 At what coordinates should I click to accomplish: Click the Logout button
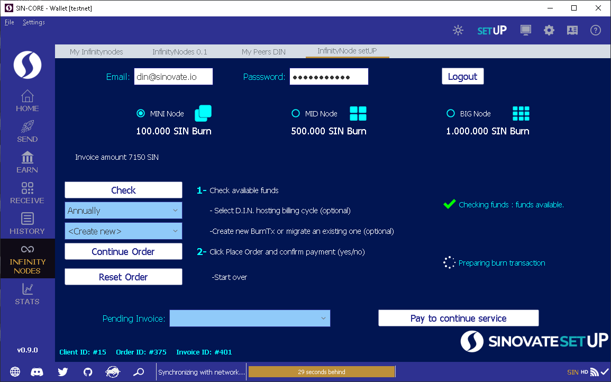(x=462, y=76)
